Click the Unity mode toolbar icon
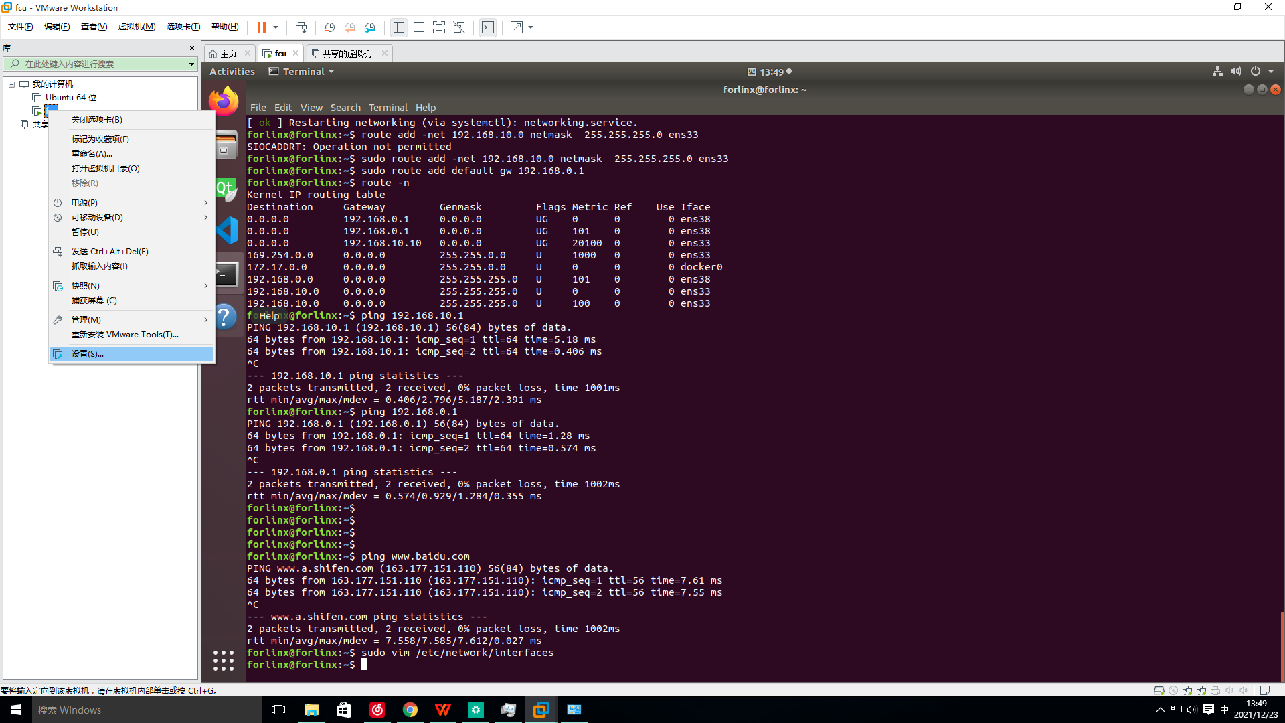Image resolution: width=1285 pixels, height=723 pixels. pos(459,27)
